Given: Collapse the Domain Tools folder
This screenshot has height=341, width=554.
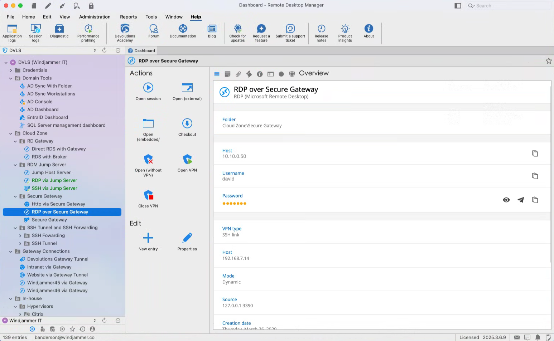Looking at the screenshot, I should click(11, 78).
